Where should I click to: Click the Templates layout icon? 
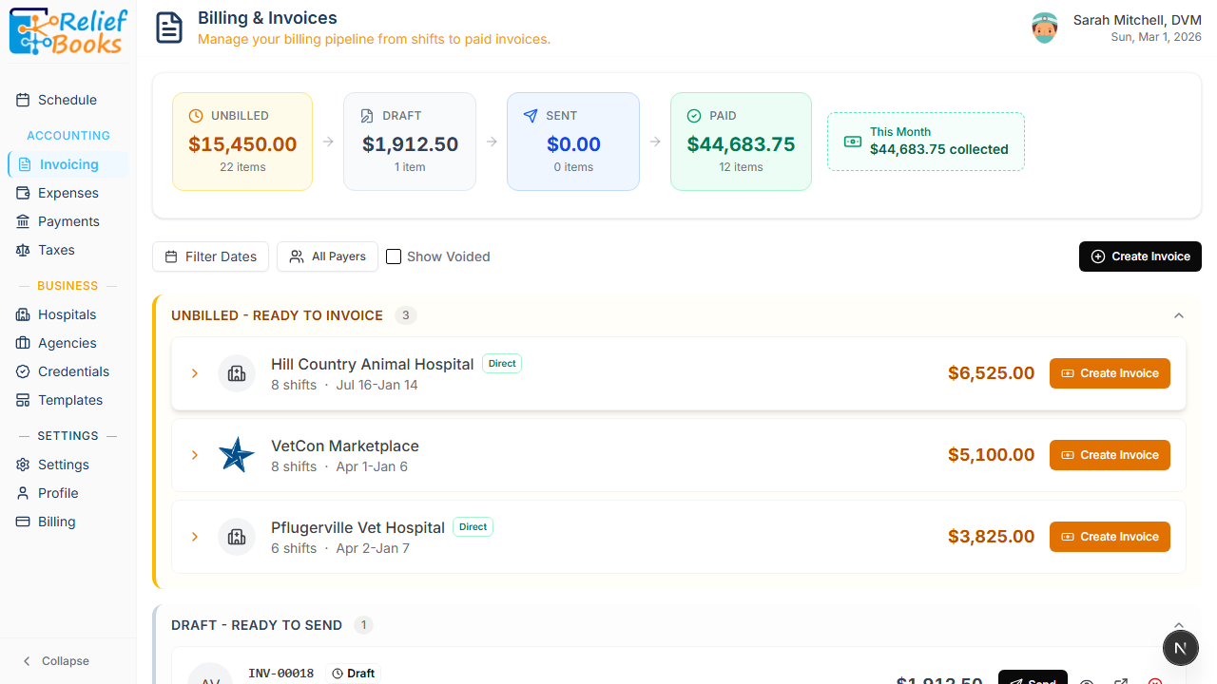[x=23, y=400]
